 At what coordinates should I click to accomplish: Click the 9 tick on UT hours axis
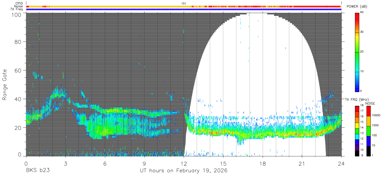coord(144,164)
